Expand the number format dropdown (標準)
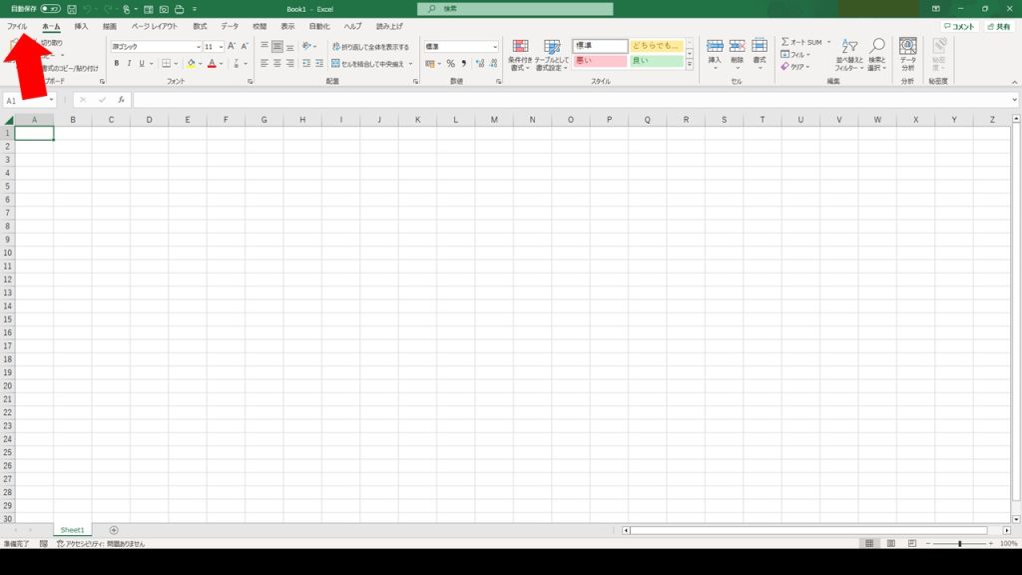Image resolution: width=1022 pixels, height=575 pixels. point(494,47)
